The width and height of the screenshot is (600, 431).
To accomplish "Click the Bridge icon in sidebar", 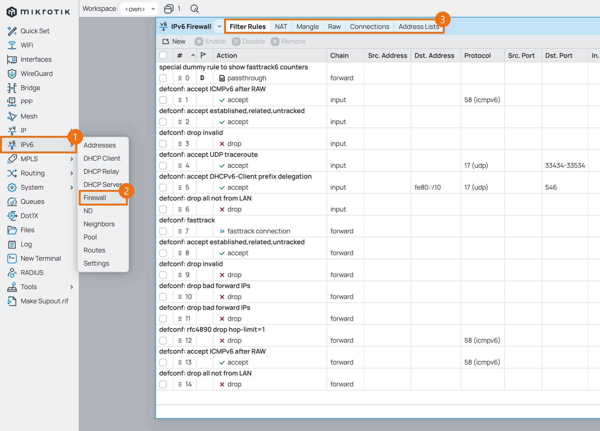I will coord(12,88).
